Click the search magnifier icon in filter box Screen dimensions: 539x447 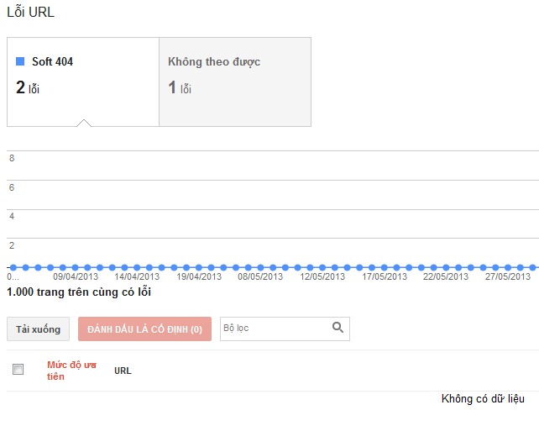pyautogui.click(x=338, y=327)
